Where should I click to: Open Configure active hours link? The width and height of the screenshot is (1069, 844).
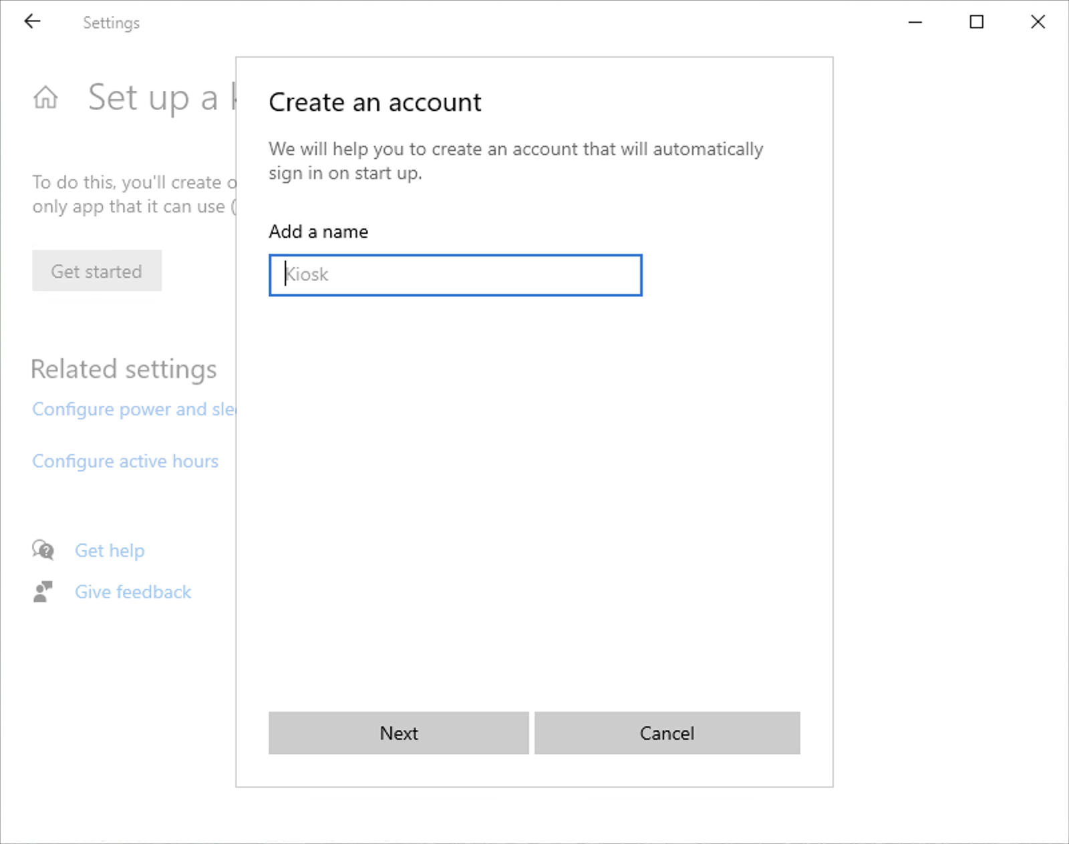pos(125,461)
